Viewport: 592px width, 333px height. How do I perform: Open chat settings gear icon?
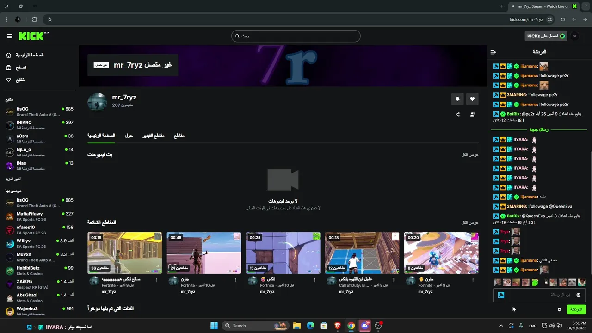point(560,309)
